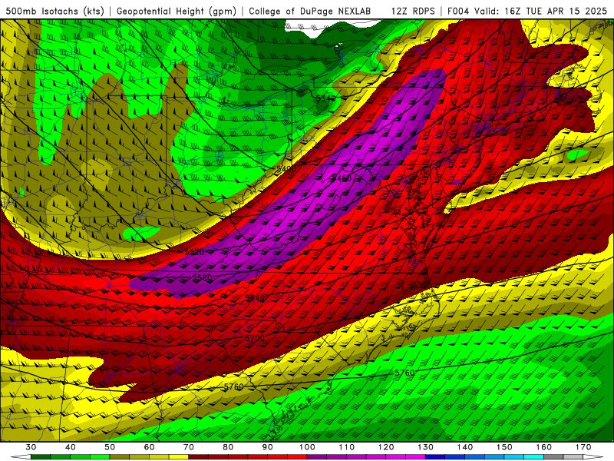Screen dimensions: 614x461
Task: Click the "College of DuPage NEXLAB" text
Action: [x=310, y=11]
